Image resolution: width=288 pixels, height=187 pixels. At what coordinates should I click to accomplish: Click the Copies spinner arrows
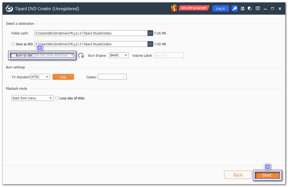pyautogui.click(x=124, y=77)
